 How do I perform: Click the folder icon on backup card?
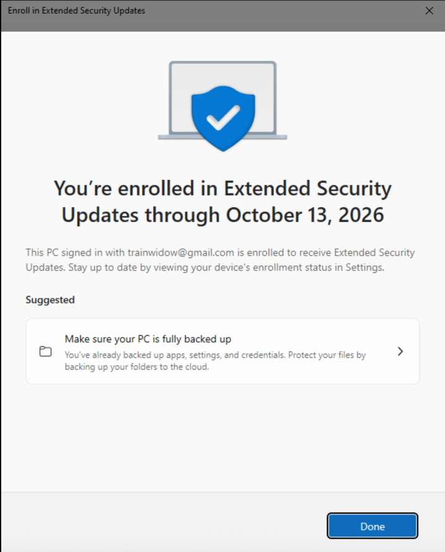(45, 352)
